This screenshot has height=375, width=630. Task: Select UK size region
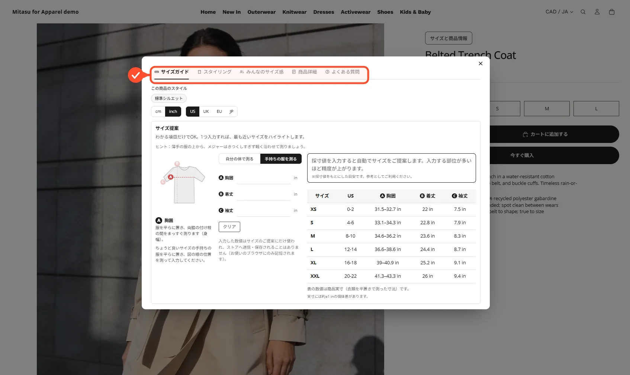click(x=206, y=112)
